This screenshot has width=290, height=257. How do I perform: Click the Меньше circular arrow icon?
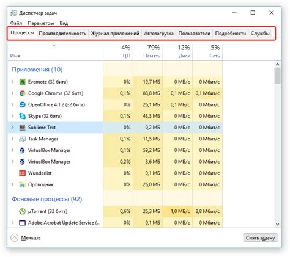(15, 237)
